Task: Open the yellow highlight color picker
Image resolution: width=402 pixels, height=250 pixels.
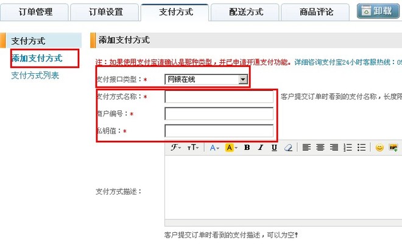Action: (231, 148)
